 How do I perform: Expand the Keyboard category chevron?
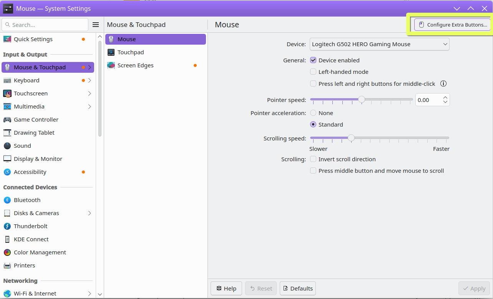90,80
